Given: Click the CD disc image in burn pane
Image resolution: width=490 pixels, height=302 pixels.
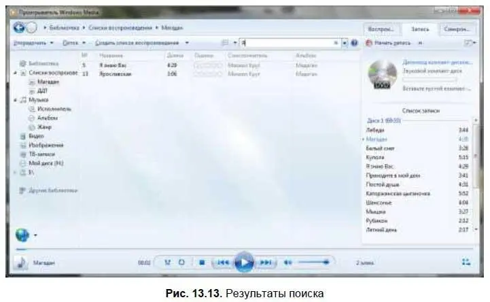Looking at the screenshot, I should [382, 74].
